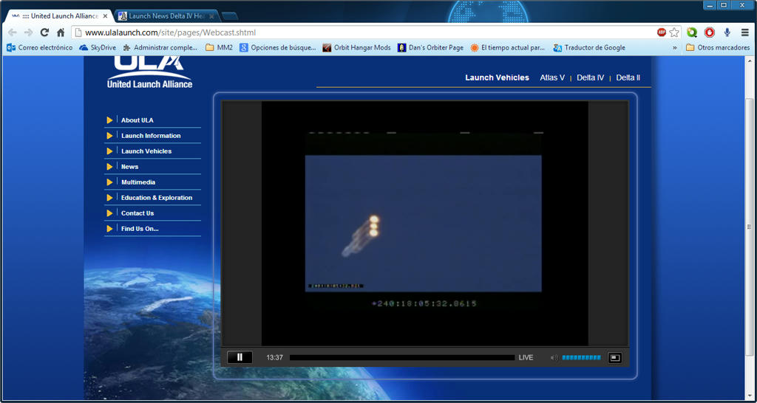Click the rocket launch video frame
This screenshot has width=757, height=403.
coord(424,223)
